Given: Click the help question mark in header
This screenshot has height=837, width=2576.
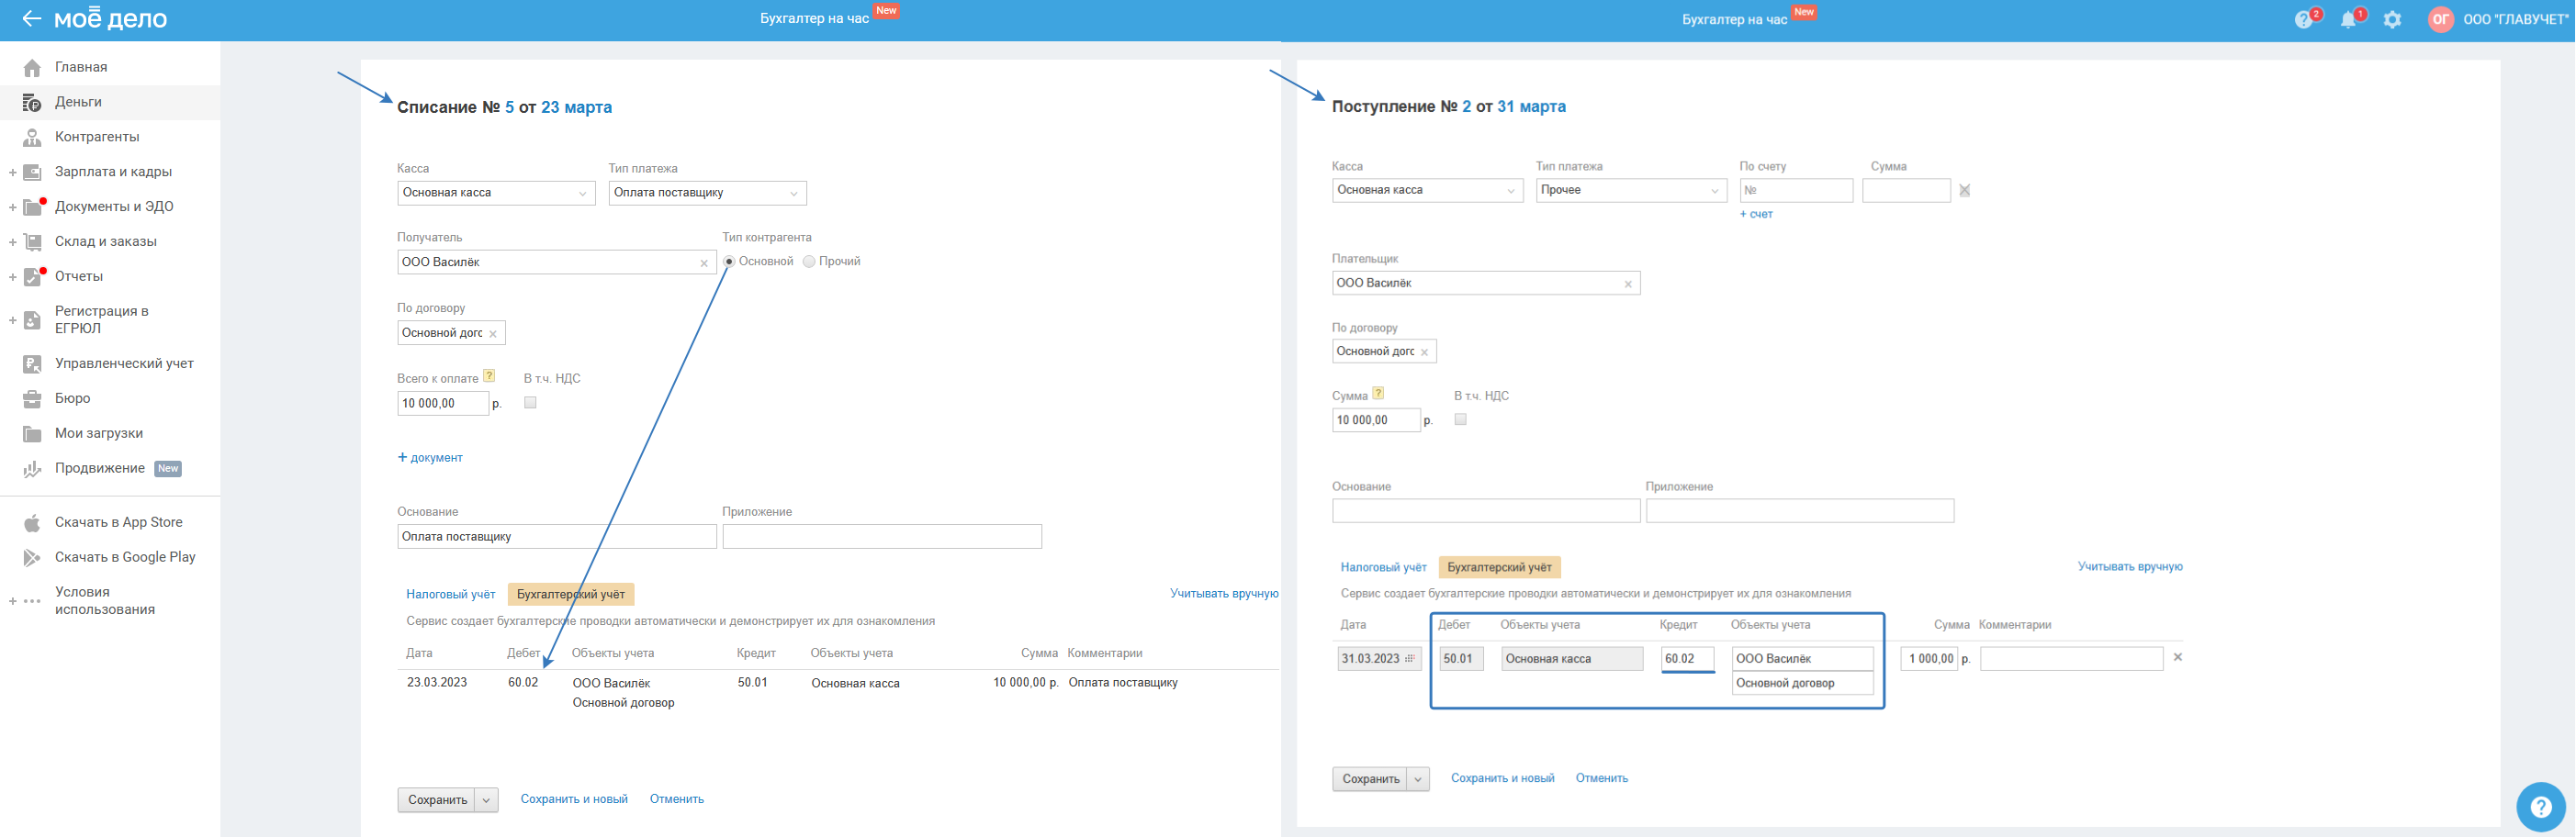Looking at the screenshot, I should (2303, 20).
